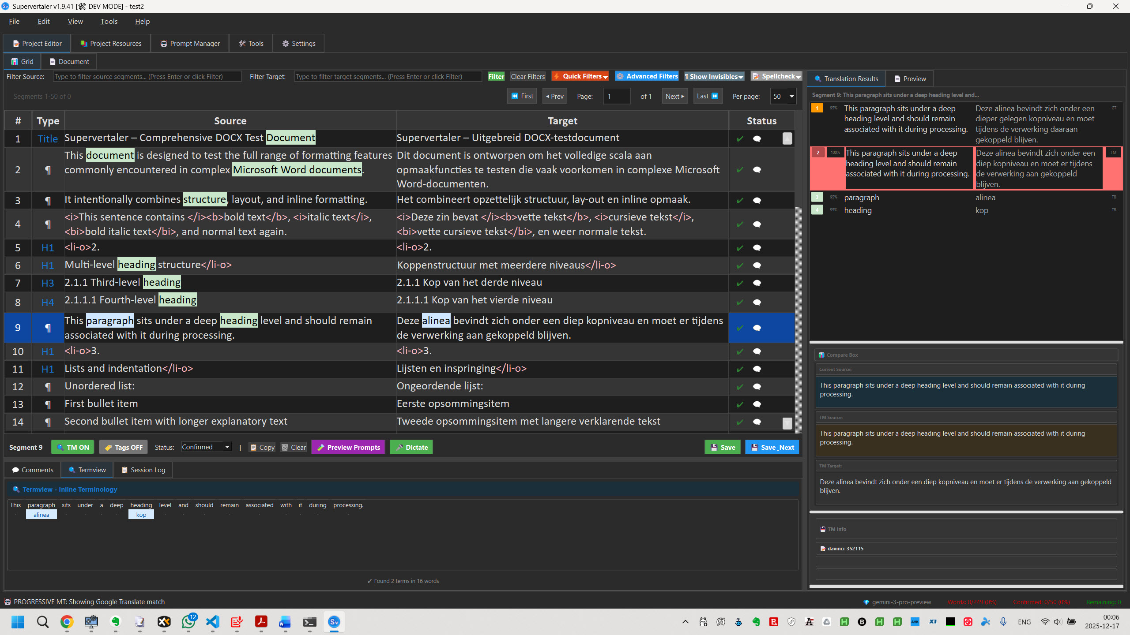
Task: Open the Quick Filters dropdown
Action: (580, 76)
